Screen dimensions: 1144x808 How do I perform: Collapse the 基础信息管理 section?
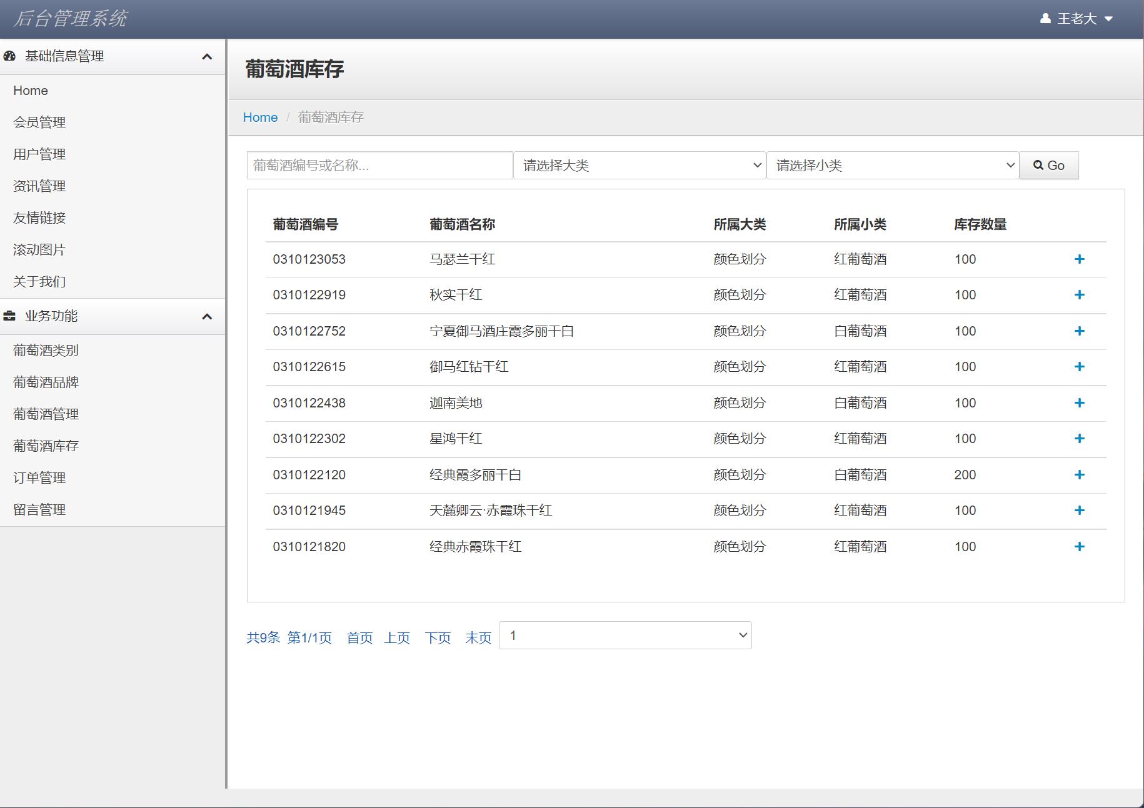(x=208, y=56)
